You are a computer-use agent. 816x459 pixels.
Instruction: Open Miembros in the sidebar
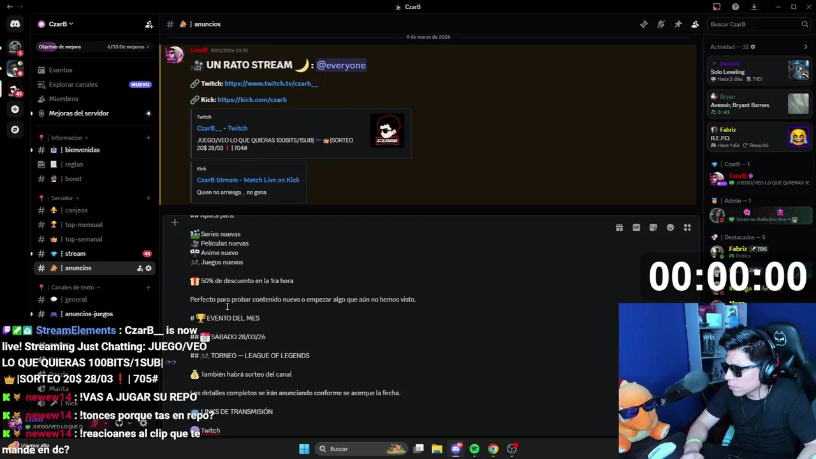[x=93, y=99]
